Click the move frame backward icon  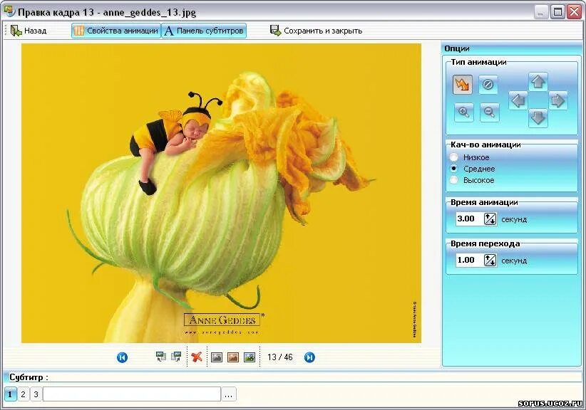(160, 357)
